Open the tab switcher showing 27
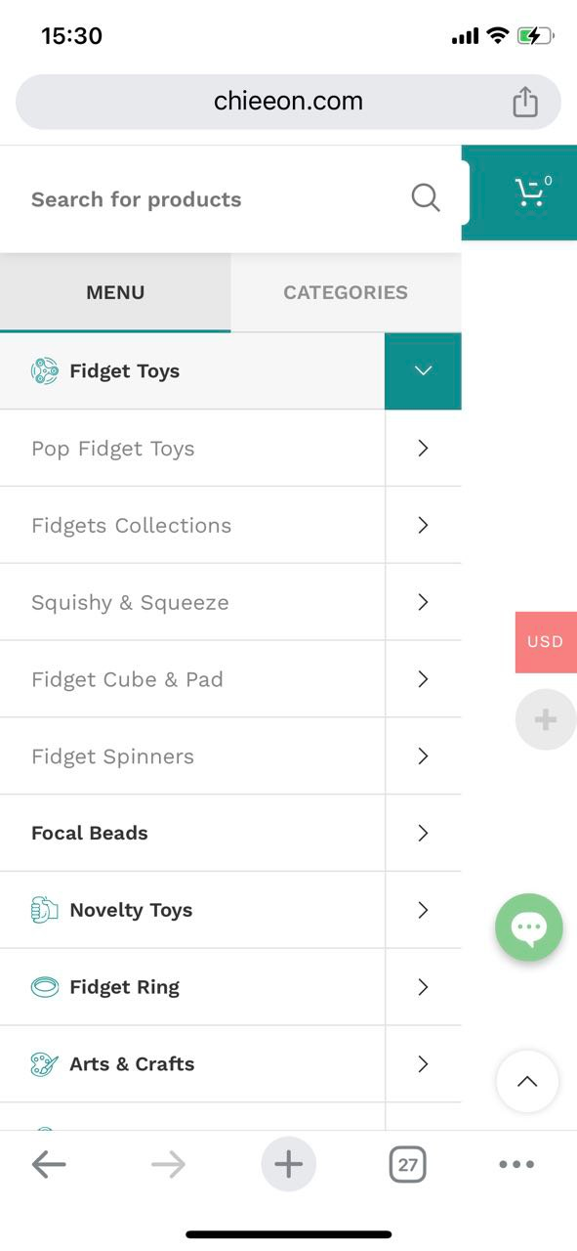The height and width of the screenshot is (1251, 577). [x=408, y=1164]
